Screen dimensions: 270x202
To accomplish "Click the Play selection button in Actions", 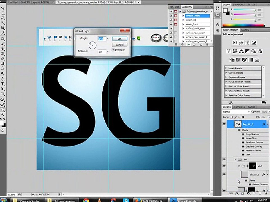I will tap(188, 45).
